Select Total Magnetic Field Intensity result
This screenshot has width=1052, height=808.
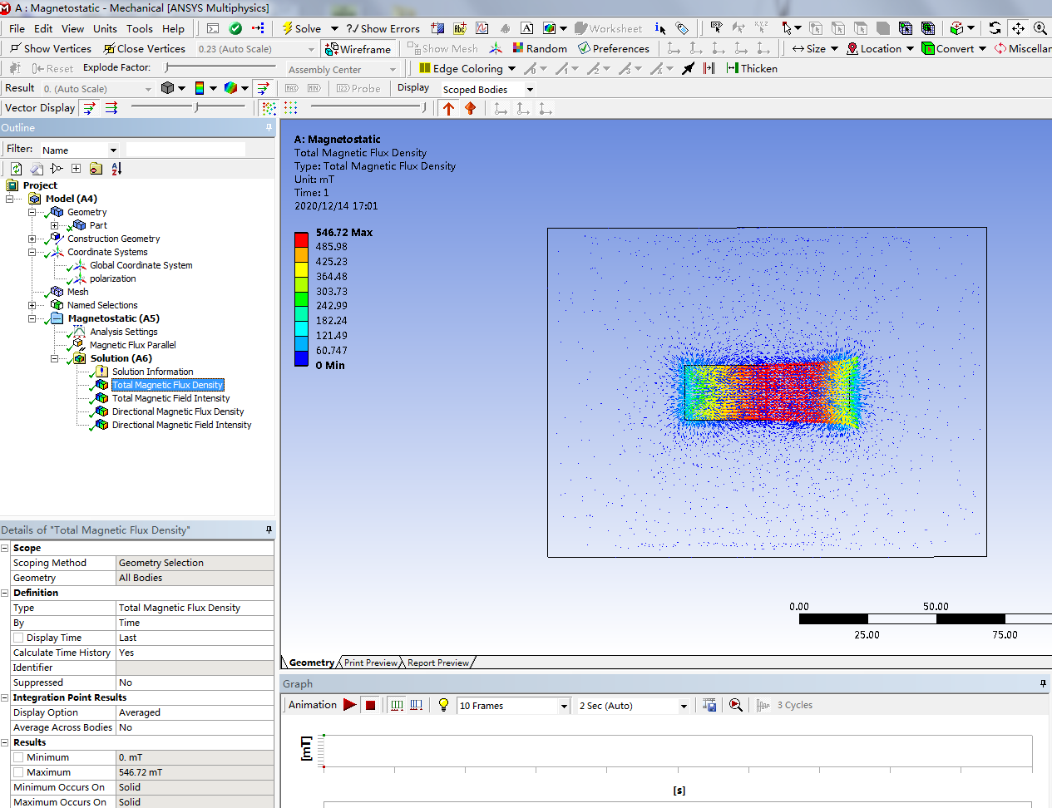pos(170,398)
